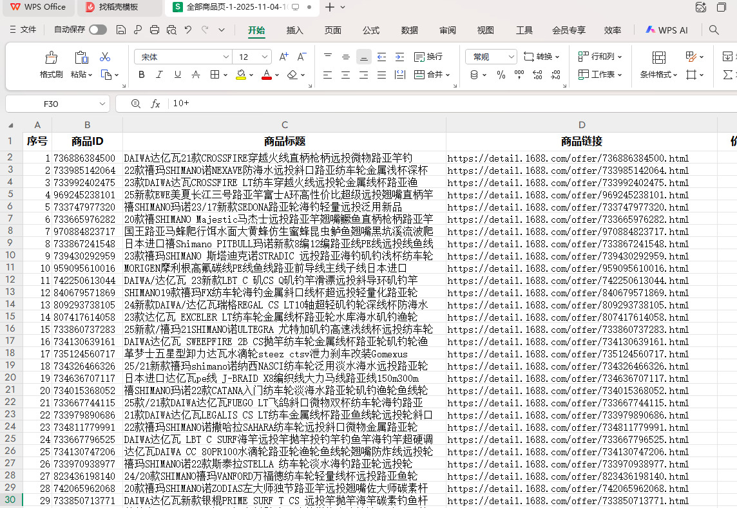Image resolution: width=737 pixels, height=508 pixels.
Task: Click the Undo arrow icon
Action: tap(188, 30)
